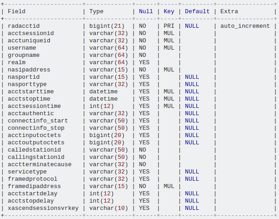The width and height of the screenshot is (279, 219).
Task: Select the framedprotocol field name
Action: point(33,179)
